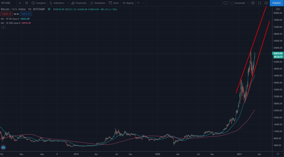Change the D timeframe interval

(x=20, y=3)
